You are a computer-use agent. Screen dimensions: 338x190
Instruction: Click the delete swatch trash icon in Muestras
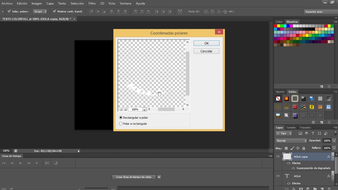[329, 87]
